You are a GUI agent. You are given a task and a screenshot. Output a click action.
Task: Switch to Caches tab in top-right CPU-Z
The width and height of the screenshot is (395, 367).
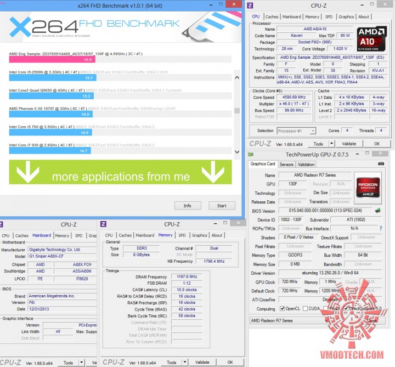click(272, 16)
